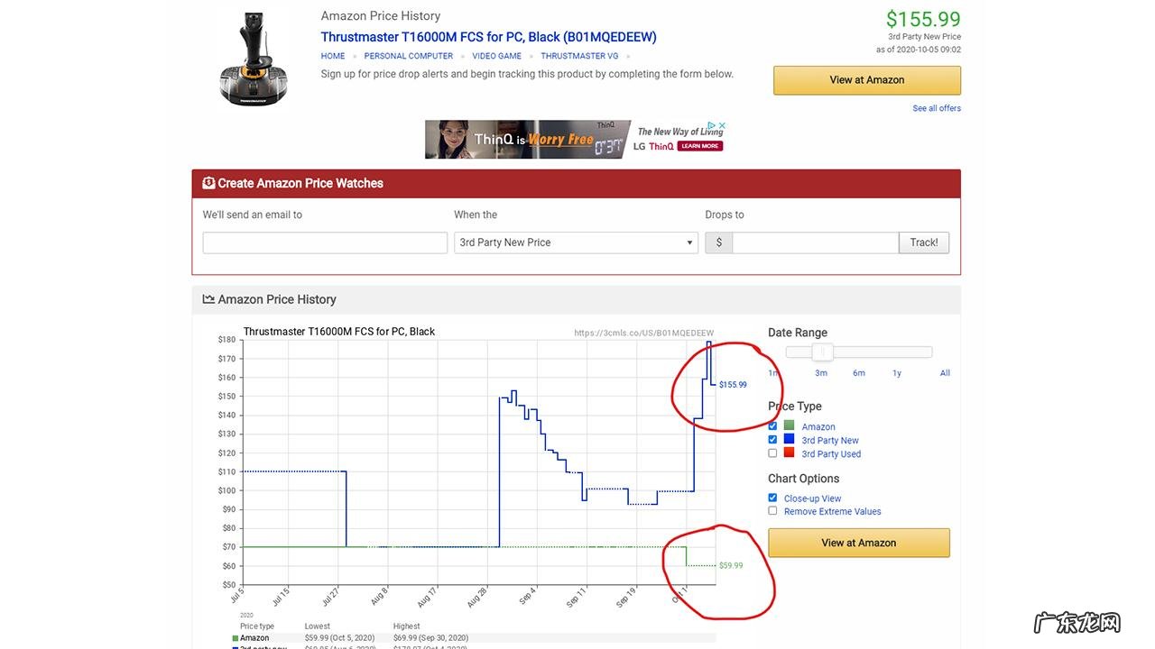Screen dimensions: 1155x649
Task: Disable the Close-up View checkbox
Action: pos(772,498)
